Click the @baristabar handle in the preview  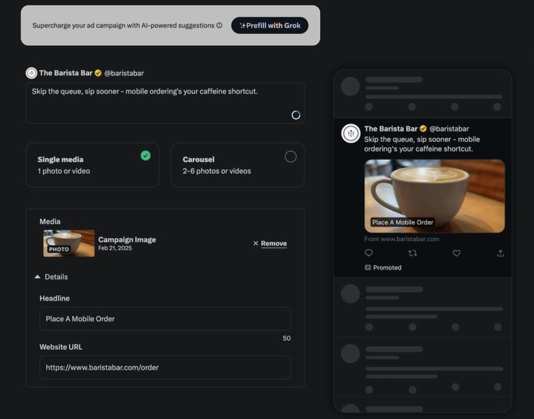(x=449, y=129)
